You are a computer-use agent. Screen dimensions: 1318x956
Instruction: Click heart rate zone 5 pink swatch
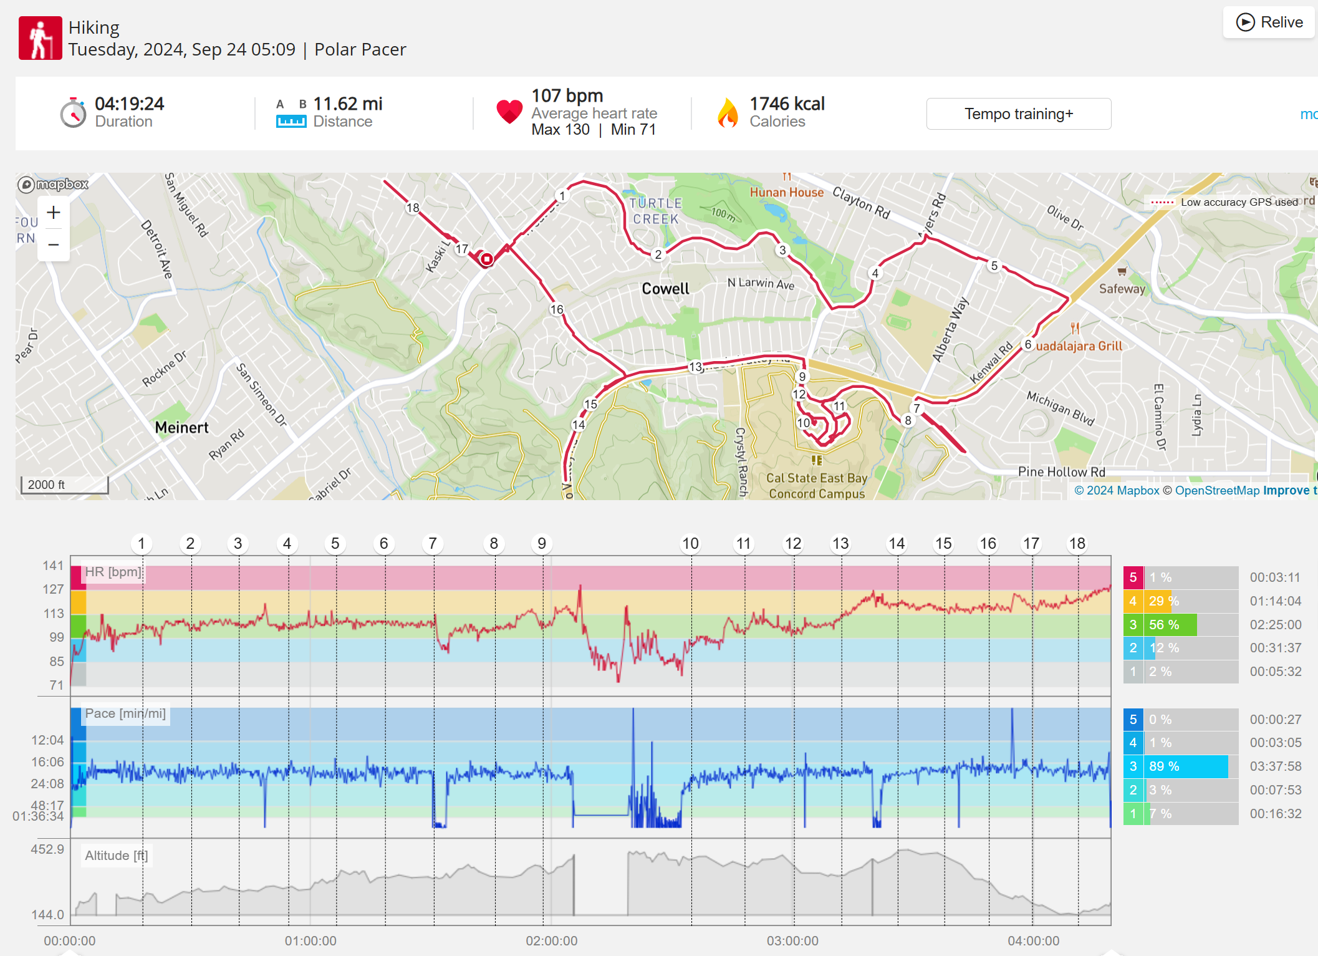coord(1133,577)
